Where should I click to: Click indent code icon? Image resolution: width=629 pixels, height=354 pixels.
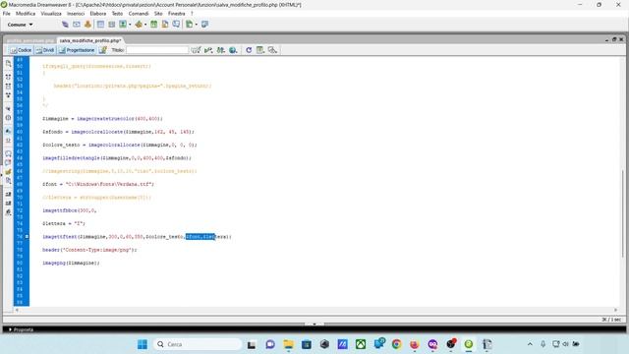pos(8,195)
